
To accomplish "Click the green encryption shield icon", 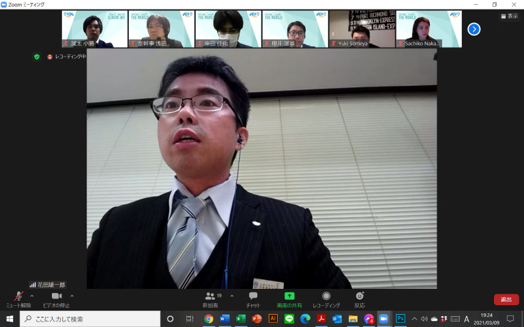I will (37, 57).
